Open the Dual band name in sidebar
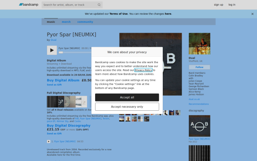Screen dimensions: 257x161 pos(192,58)
